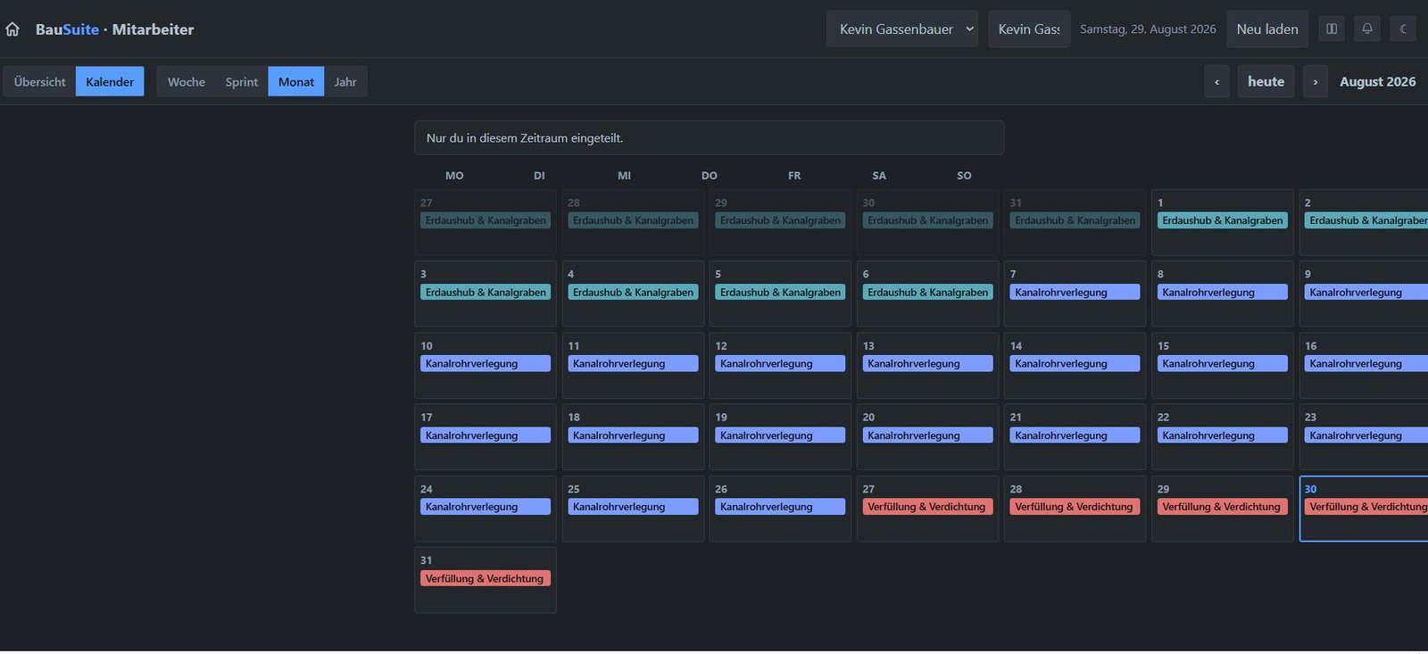1428x654 pixels.
Task: Open Erdaushub & Kanalgraben event on day 3
Action: coord(486,293)
